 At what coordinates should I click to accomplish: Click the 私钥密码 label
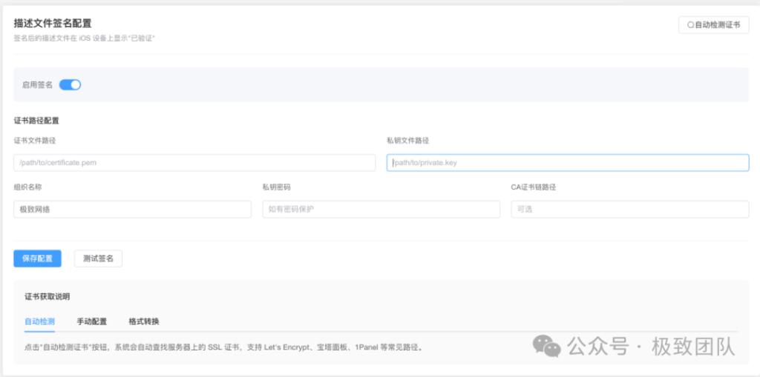(277, 187)
